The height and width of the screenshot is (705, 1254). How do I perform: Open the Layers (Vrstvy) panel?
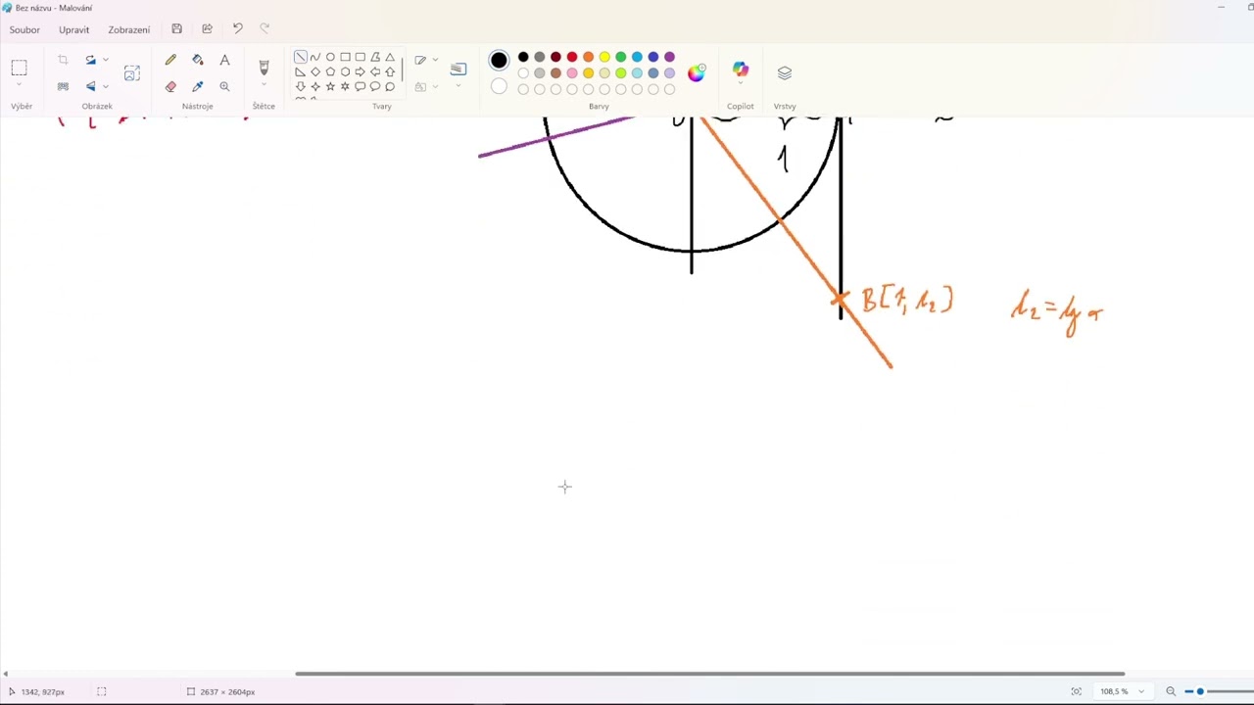point(785,72)
